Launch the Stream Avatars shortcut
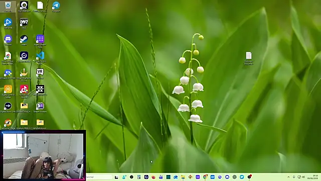This screenshot has height=181, width=321. (x=40, y=107)
